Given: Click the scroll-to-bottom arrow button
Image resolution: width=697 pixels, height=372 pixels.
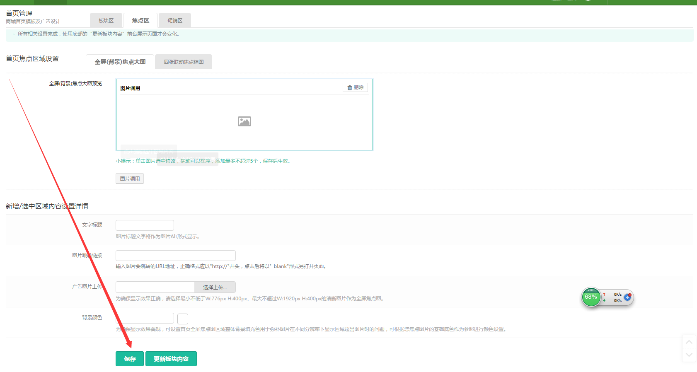Looking at the screenshot, I should (x=689, y=355).
